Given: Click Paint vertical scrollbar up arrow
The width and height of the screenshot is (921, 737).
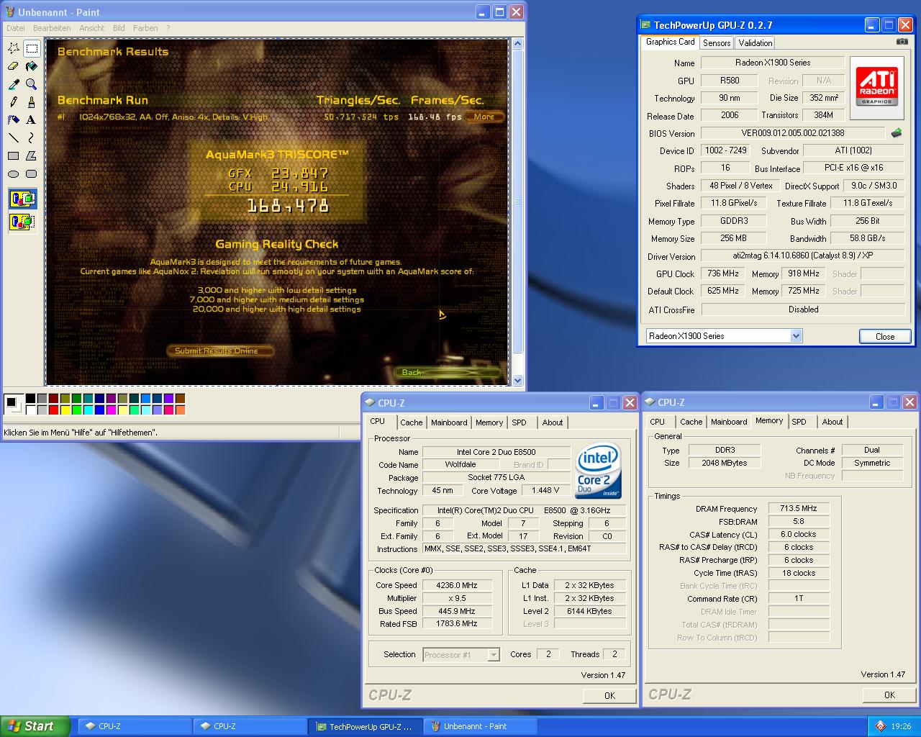Looking at the screenshot, I should 517,45.
